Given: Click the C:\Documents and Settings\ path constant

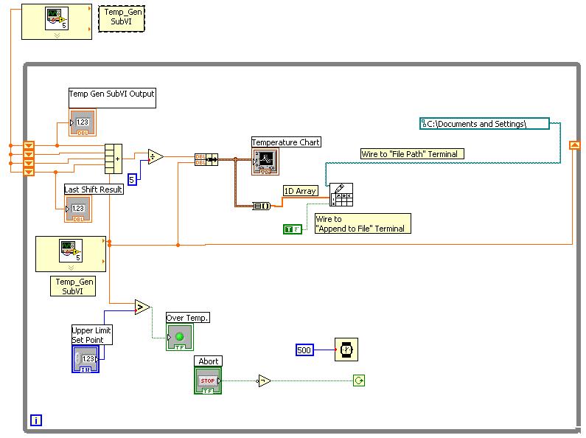Looking at the screenshot, I should click(x=484, y=124).
